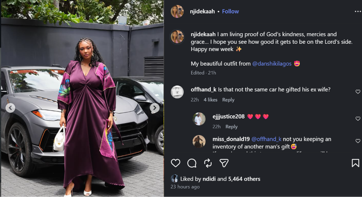Screen dimensions: 362x197
Task: Like miss_donald19's comment heart
Action: click(x=358, y=141)
